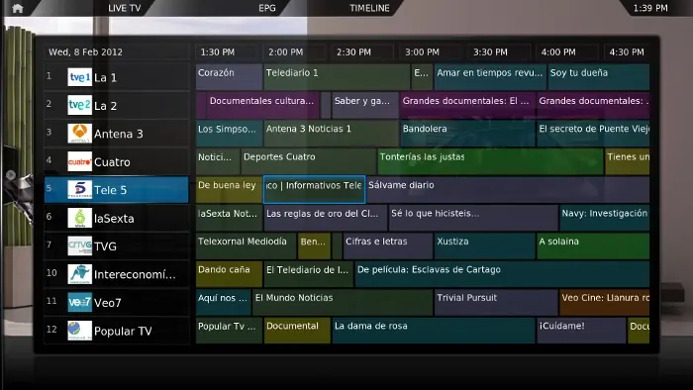This screenshot has width=693, height=390.
Task: Open the TIMELINE tab
Action: tap(369, 8)
